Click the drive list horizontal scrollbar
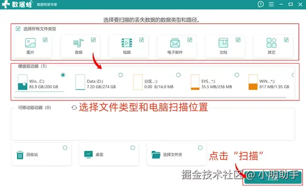This screenshot has height=187, width=306. (x=150, y=97)
